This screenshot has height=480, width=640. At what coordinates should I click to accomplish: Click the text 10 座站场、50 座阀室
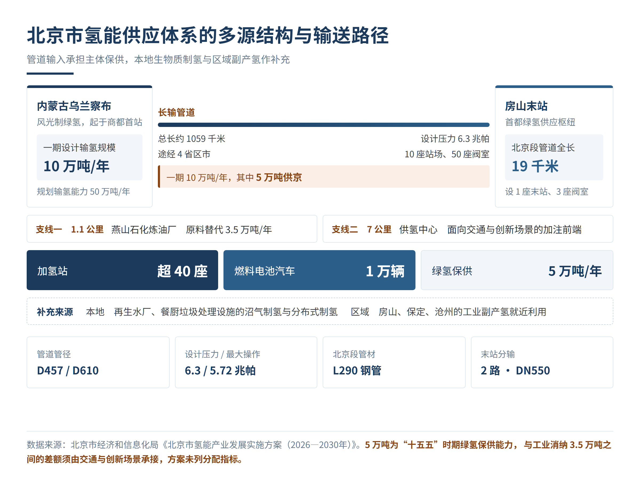tap(447, 154)
